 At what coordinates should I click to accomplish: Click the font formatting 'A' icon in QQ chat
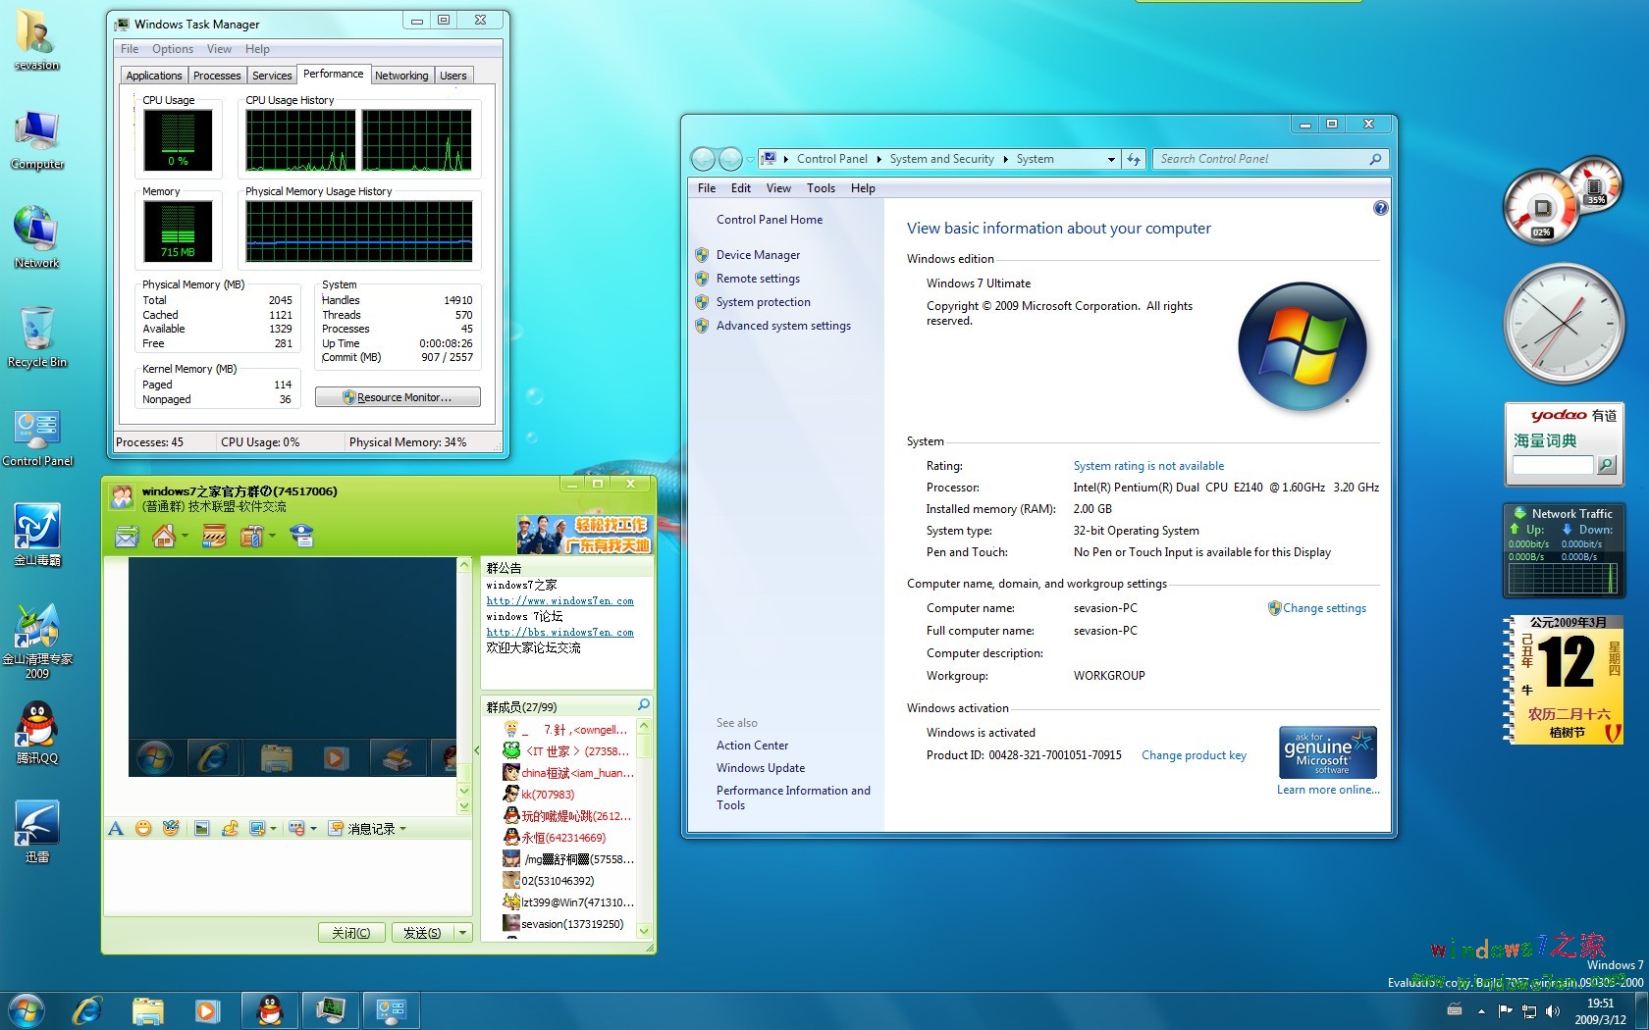[116, 829]
